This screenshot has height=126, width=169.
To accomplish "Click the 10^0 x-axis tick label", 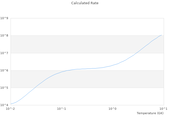I will coord(113,109).
